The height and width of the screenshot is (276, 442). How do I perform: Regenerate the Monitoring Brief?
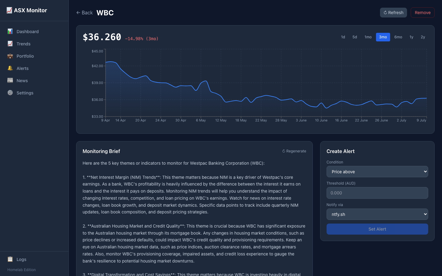[294, 151]
